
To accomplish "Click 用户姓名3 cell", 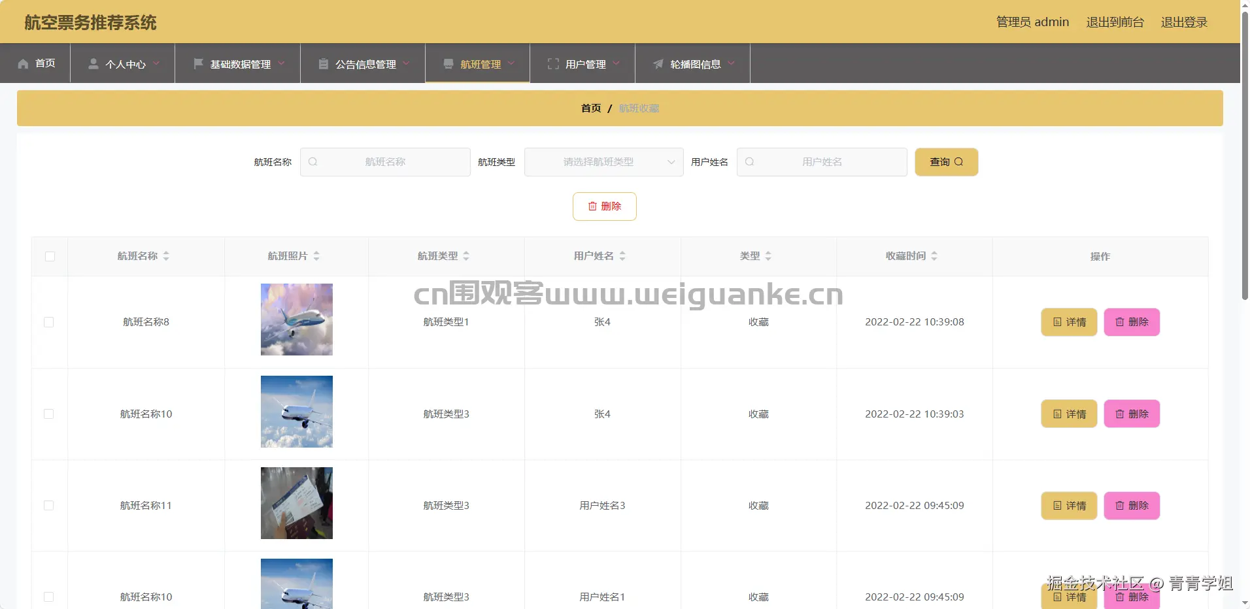I will [x=602, y=505].
